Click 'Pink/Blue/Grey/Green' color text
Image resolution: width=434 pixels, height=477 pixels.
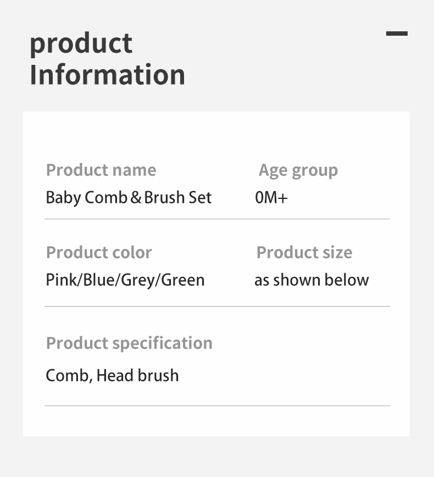pyautogui.click(x=125, y=280)
